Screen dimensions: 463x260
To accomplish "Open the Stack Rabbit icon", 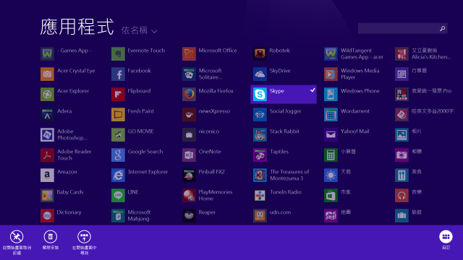I will coord(260,135).
